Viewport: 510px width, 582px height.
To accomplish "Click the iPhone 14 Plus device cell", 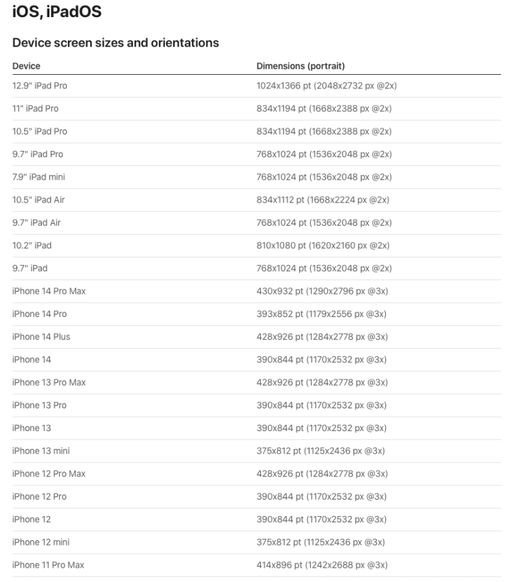I will point(41,336).
